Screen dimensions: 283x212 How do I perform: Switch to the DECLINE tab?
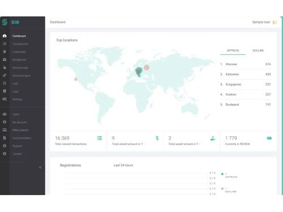[x=258, y=50]
